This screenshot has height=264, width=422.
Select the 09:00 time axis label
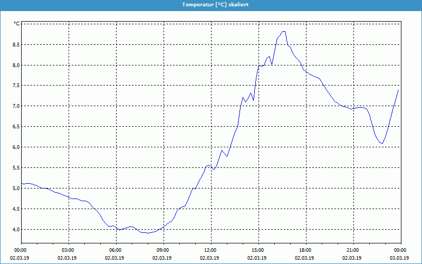pos(163,250)
